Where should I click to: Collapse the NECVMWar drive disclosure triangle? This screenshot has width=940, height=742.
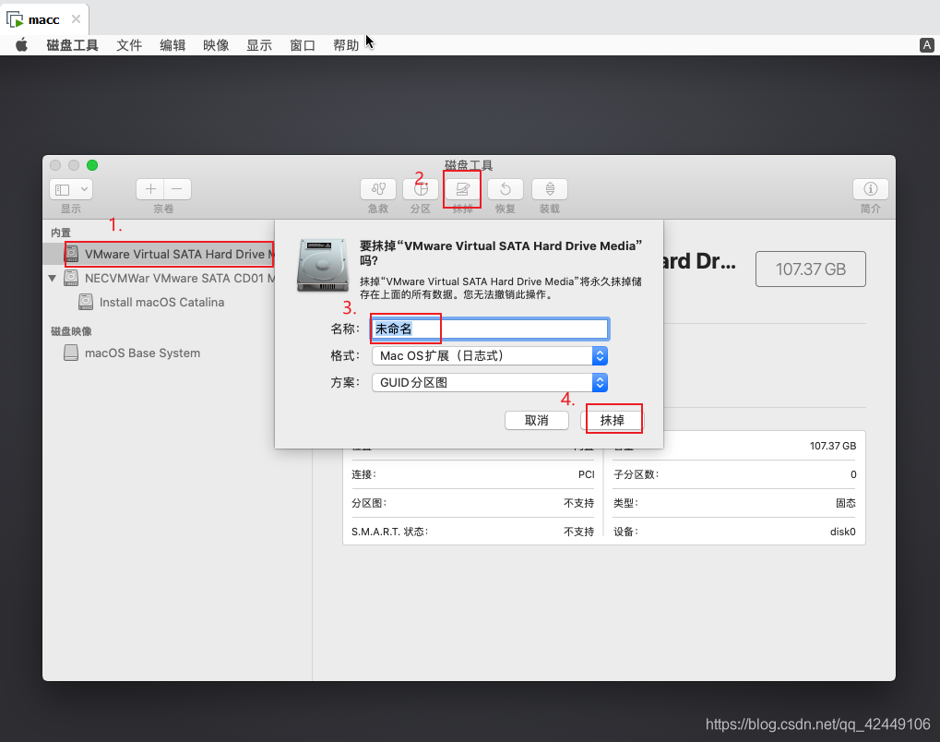tap(53, 279)
